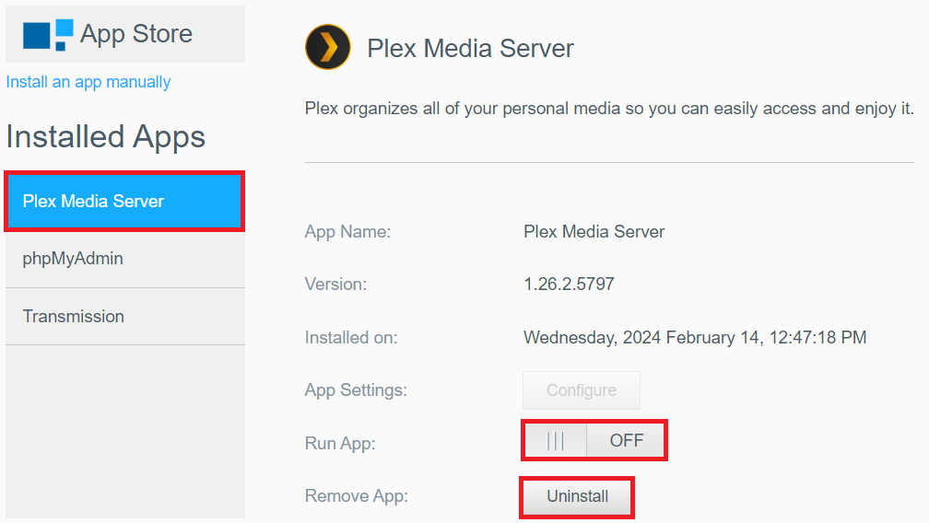Click the Plex description paragraph
The height and width of the screenshot is (523, 929).
click(609, 109)
